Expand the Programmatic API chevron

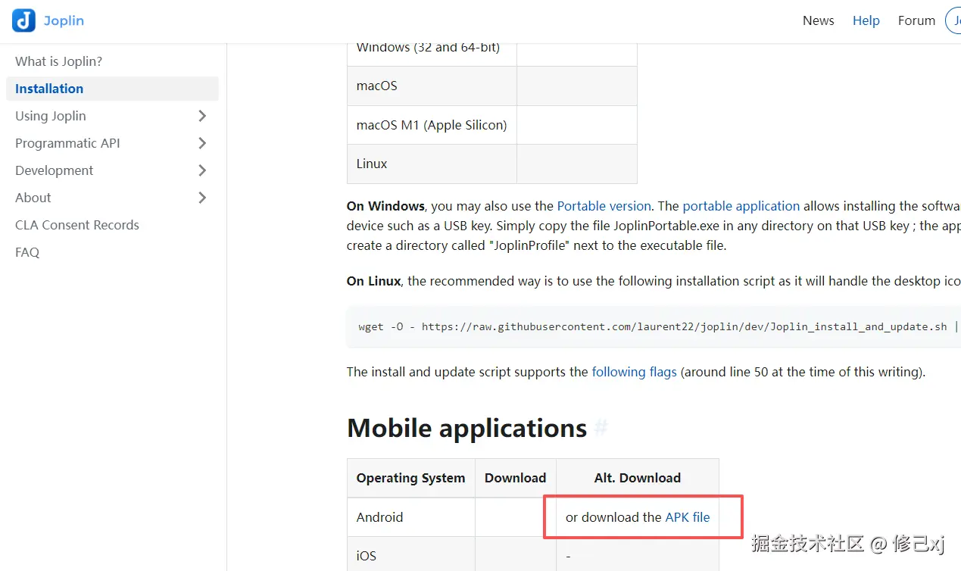tap(202, 143)
